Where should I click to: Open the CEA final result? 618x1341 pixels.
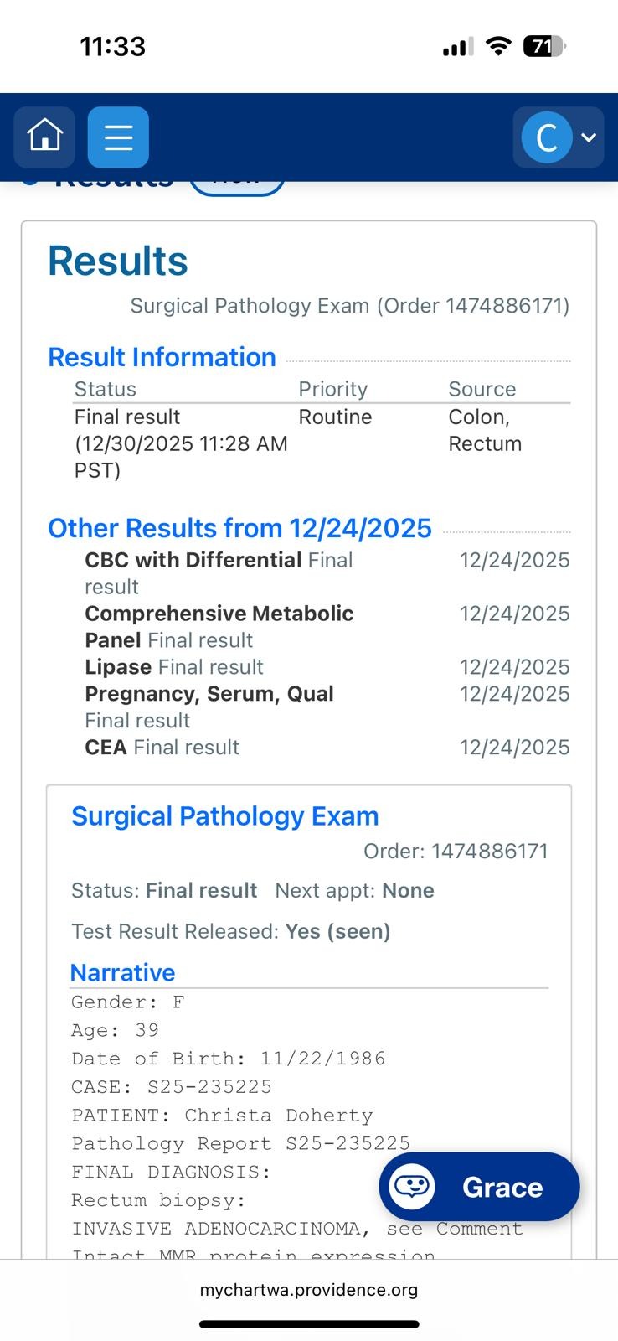tap(106, 748)
